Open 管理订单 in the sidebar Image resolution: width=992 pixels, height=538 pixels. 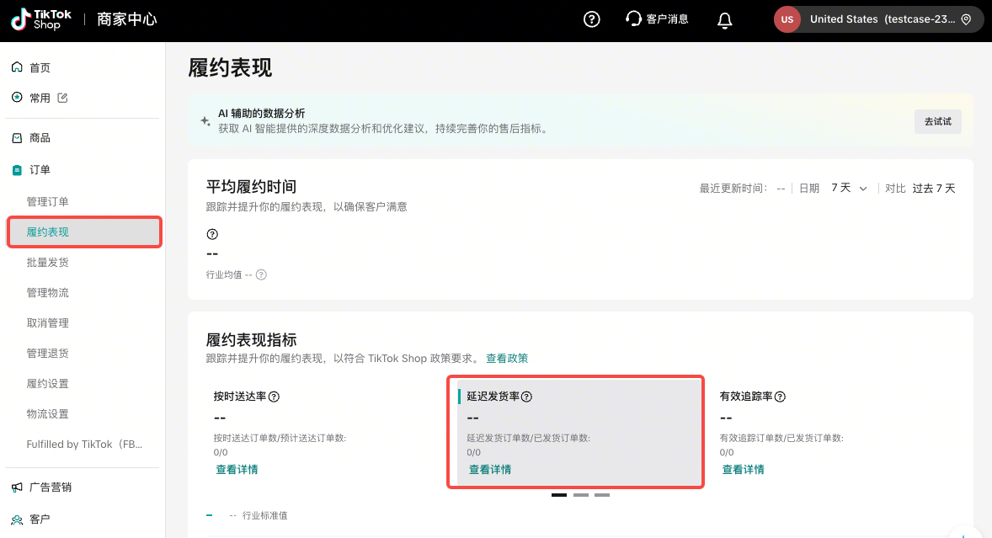coord(48,202)
